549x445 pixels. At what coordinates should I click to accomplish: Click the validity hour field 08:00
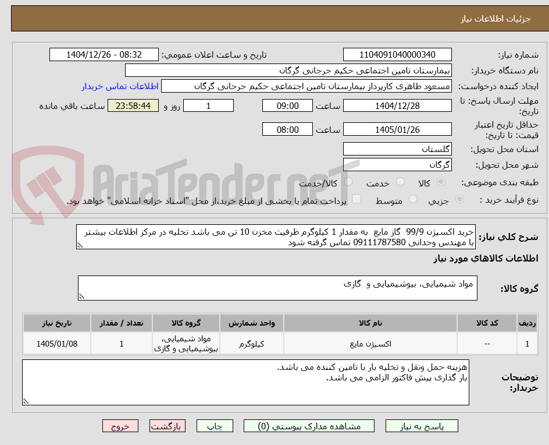pos(287,129)
